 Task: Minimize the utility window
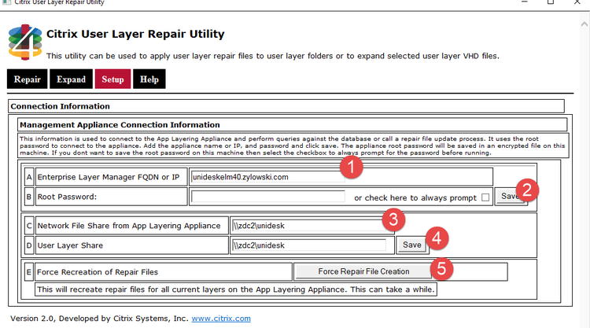[x=525, y=2]
